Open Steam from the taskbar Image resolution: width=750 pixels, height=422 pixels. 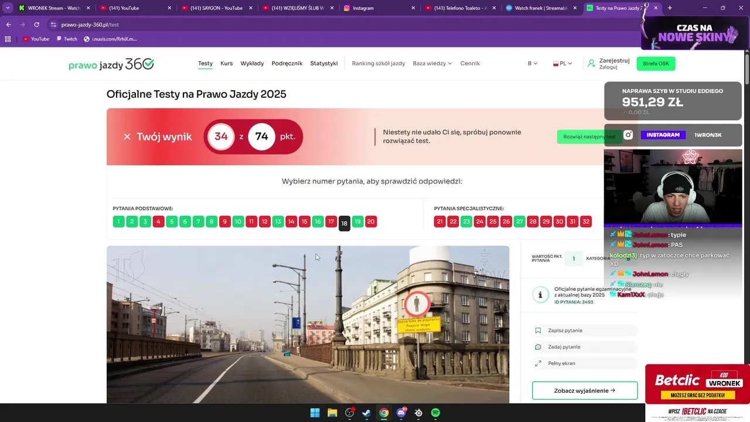point(366,413)
